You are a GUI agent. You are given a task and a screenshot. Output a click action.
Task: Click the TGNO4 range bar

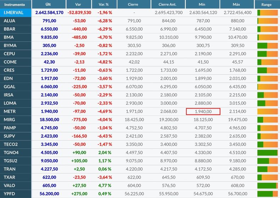point(268,153)
